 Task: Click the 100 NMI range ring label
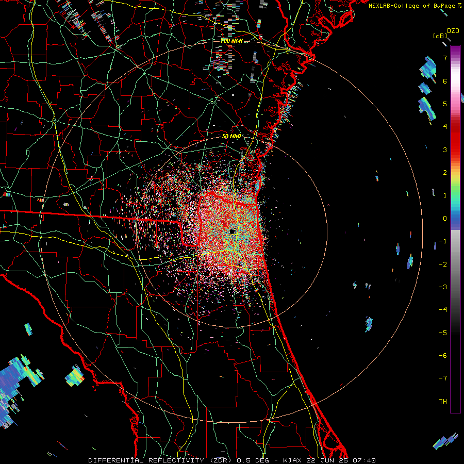(x=231, y=41)
